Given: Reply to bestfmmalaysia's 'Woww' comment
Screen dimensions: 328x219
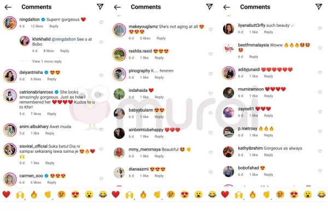Looking at the screenshot, I should pyautogui.click(x=254, y=57).
